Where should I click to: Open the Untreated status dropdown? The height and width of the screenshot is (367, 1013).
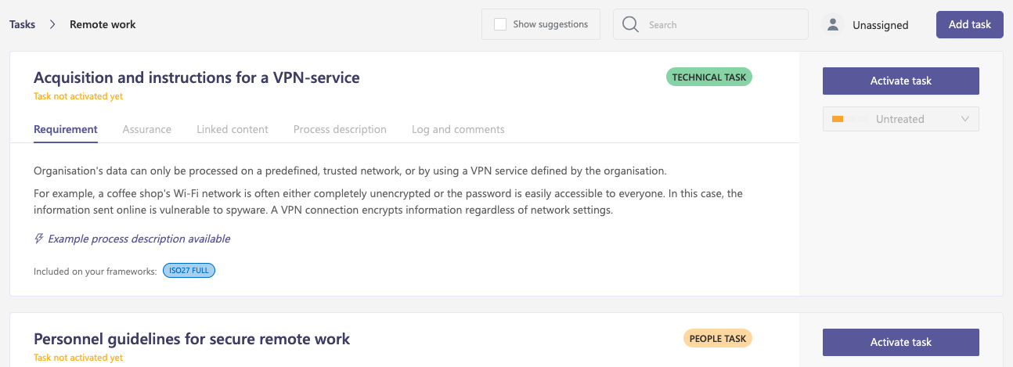click(x=901, y=119)
